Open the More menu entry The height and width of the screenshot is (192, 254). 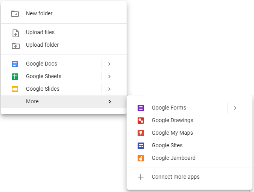pyautogui.click(x=64, y=102)
